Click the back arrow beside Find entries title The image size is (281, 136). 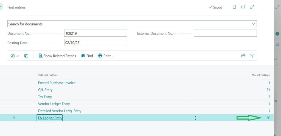[1, 7]
